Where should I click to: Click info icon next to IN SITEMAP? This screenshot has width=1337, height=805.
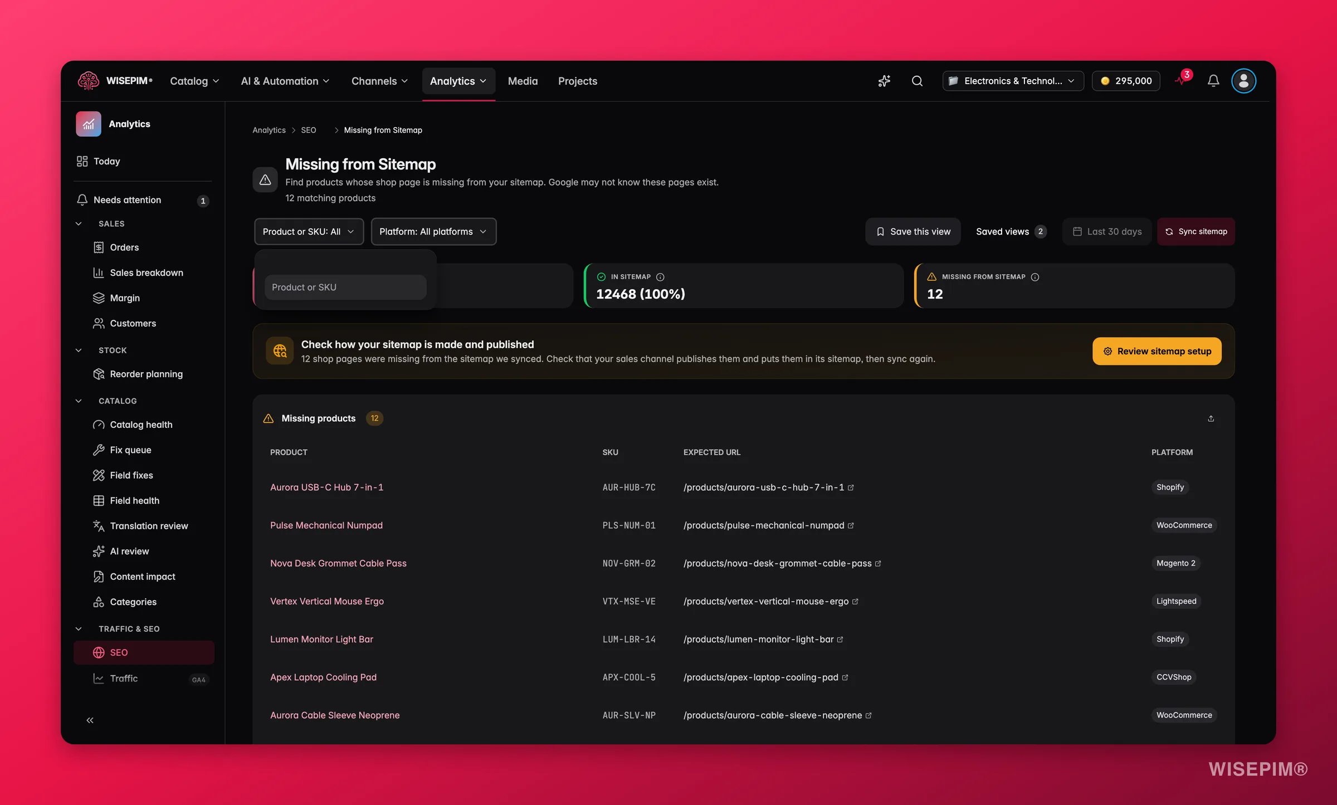pos(660,277)
